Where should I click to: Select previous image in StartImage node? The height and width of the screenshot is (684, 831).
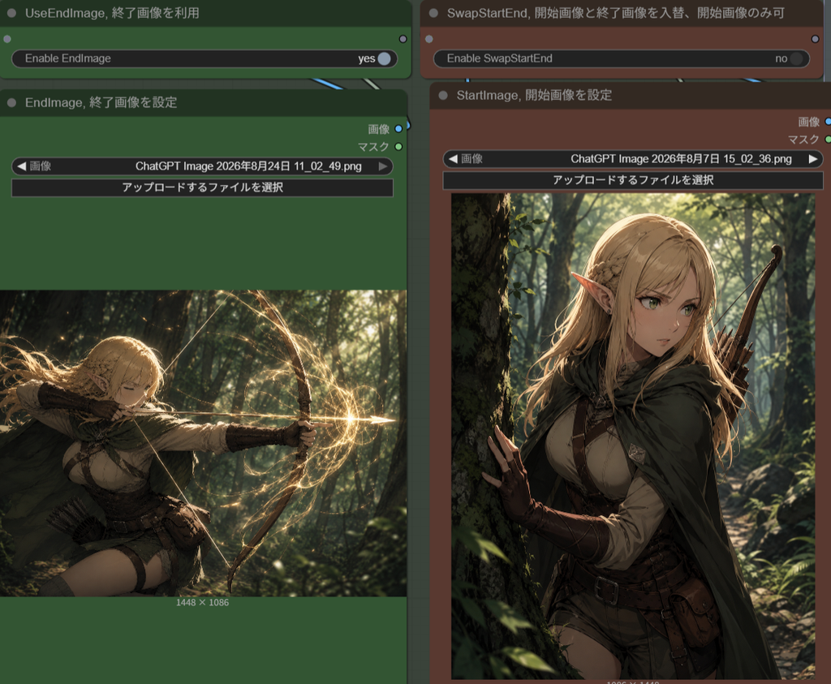pyautogui.click(x=453, y=158)
